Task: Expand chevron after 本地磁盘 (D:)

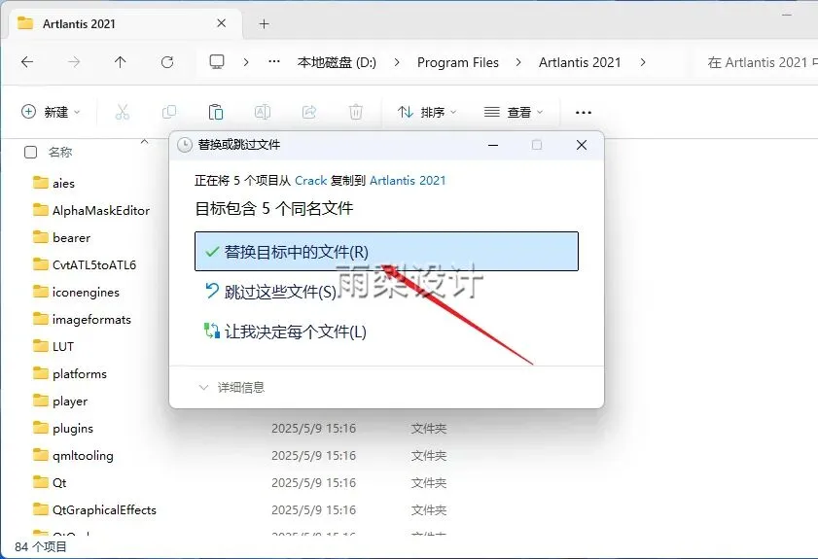Action: point(397,62)
